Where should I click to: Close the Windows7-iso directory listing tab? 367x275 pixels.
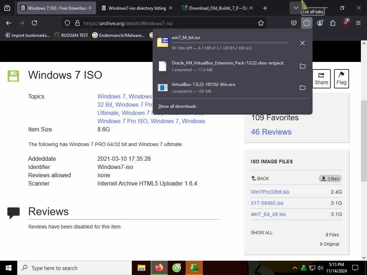click(171, 8)
